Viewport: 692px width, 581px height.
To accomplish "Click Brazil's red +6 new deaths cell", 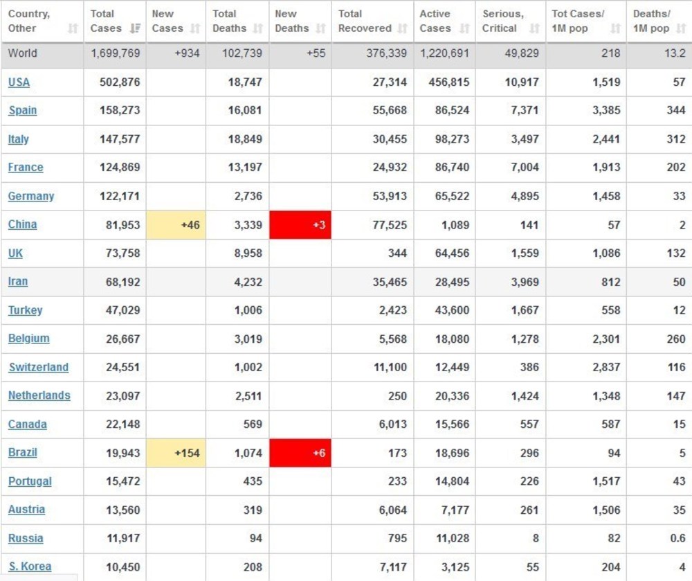I will tap(300, 453).
